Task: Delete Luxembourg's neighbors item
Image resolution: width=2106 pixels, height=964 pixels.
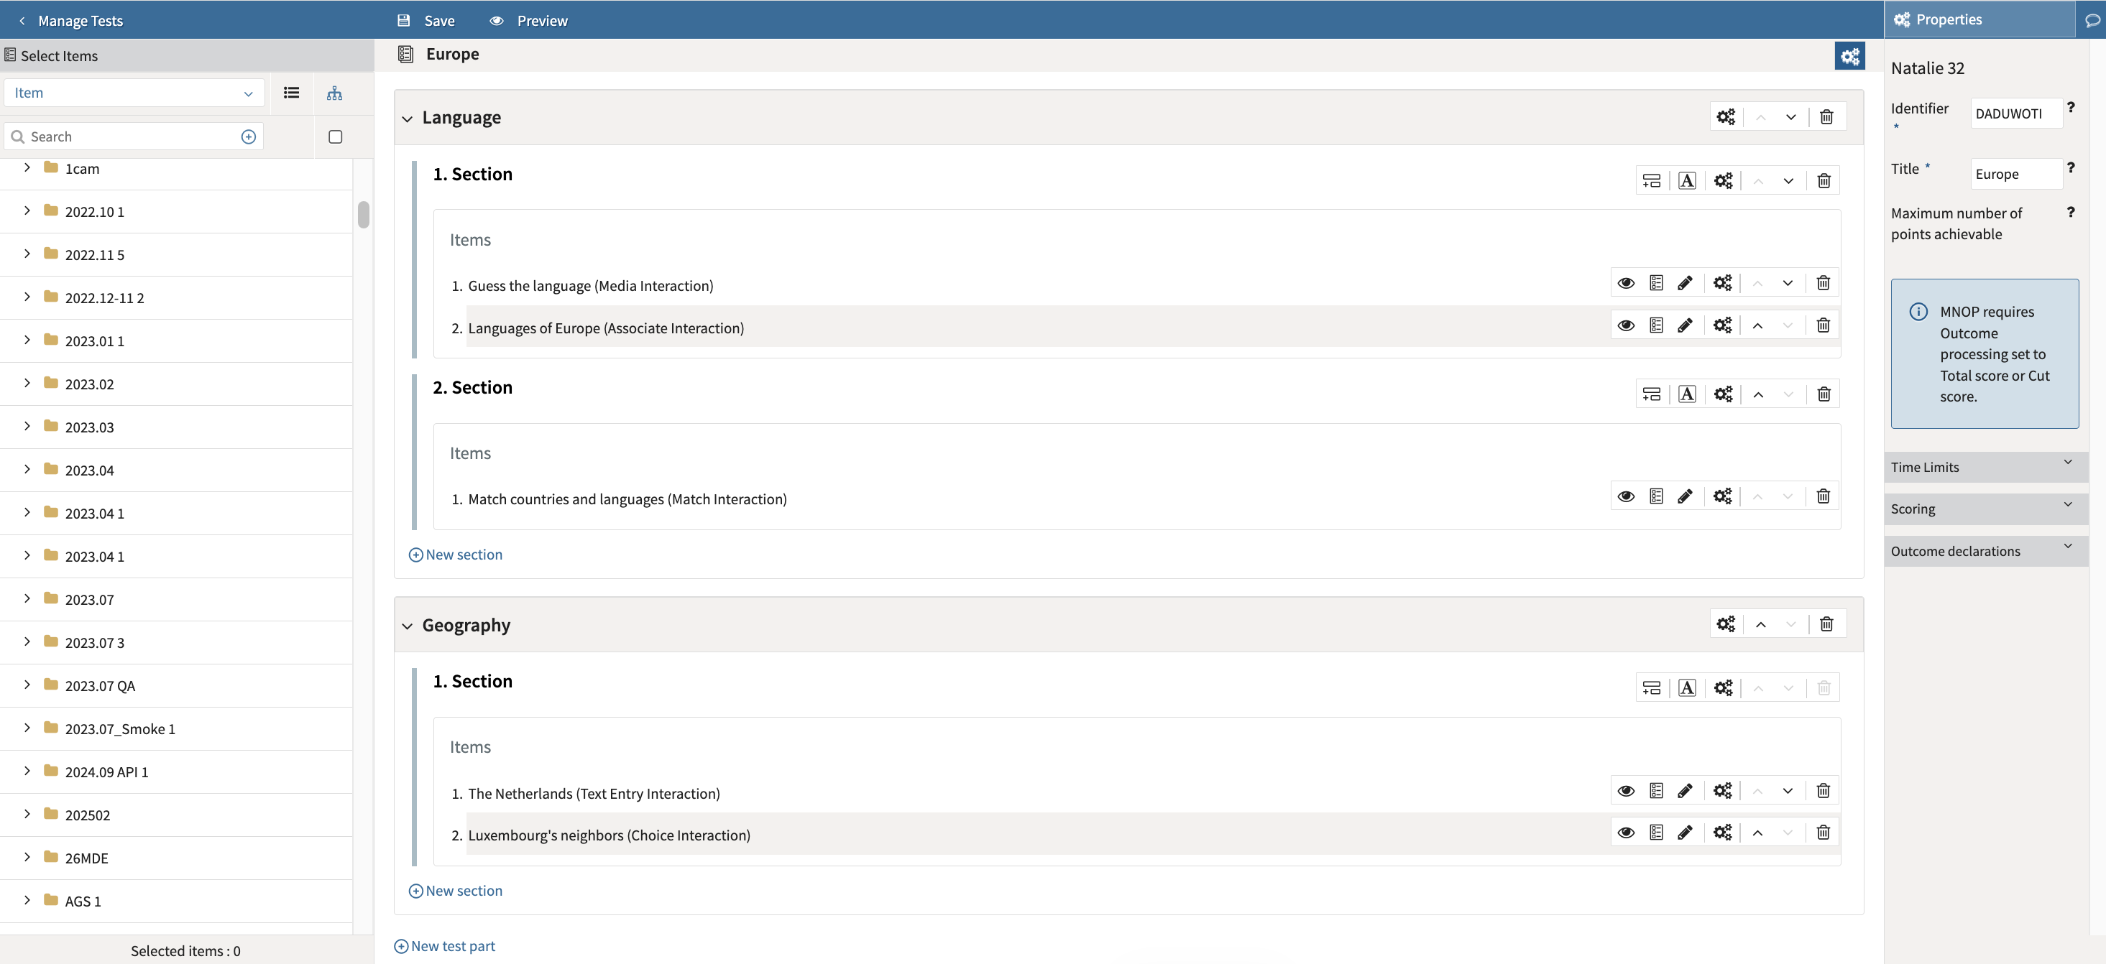Action: coord(1822,832)
